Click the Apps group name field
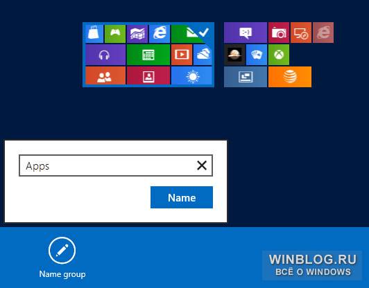This screenshot has width=369, height=288. pos(116,165)
